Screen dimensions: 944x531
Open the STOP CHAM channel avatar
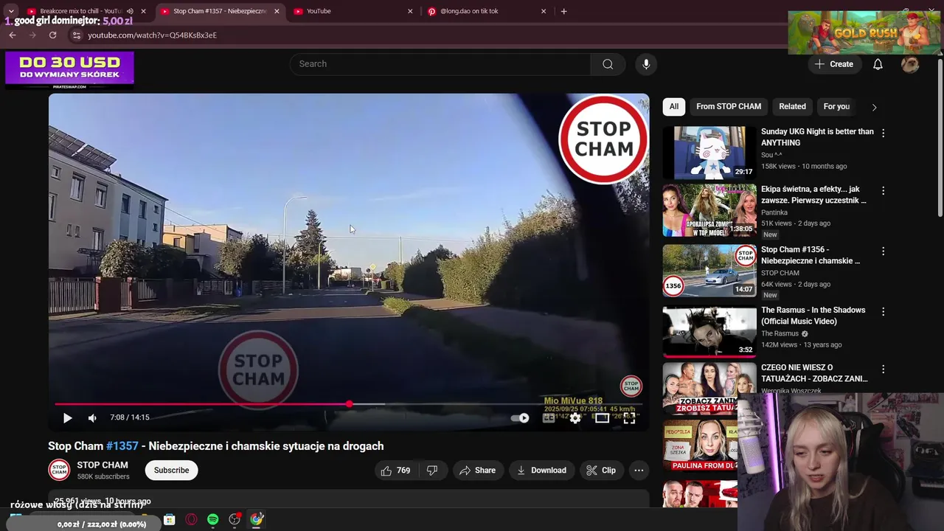point(59,470)
